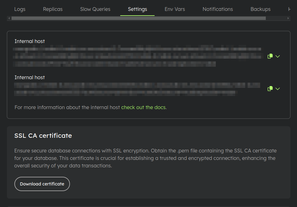The image size is (297, 207).
Task: Click the partially visible tab after Backups
Action: click(x=289, y=9)
